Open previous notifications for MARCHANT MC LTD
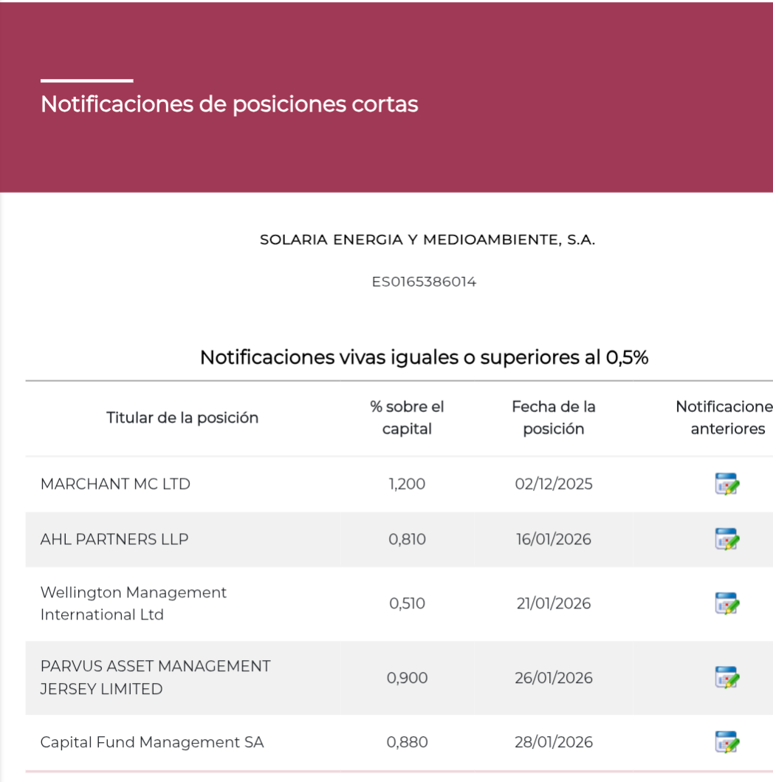This screenshot has height=782, width=773. pyautogui.click(x=727, y=484)
